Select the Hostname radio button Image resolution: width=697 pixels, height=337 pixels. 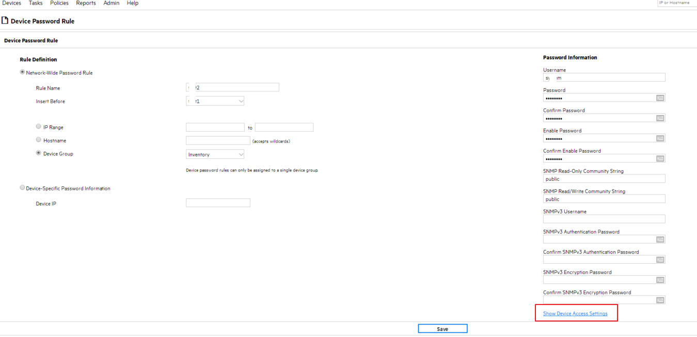[38, 140]
